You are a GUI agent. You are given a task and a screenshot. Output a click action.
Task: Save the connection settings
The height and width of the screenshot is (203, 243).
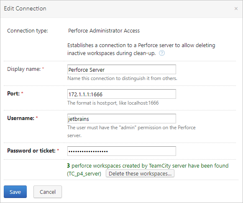(15, 192)
